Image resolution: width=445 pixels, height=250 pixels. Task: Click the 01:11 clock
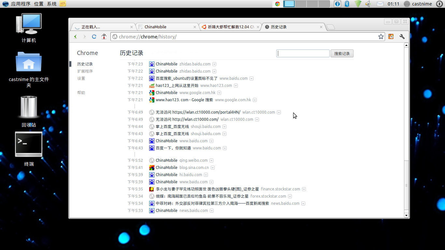[393, 4]
